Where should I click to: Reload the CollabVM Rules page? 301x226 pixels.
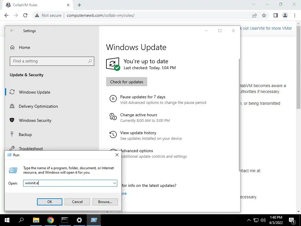(x=25, y=15)
